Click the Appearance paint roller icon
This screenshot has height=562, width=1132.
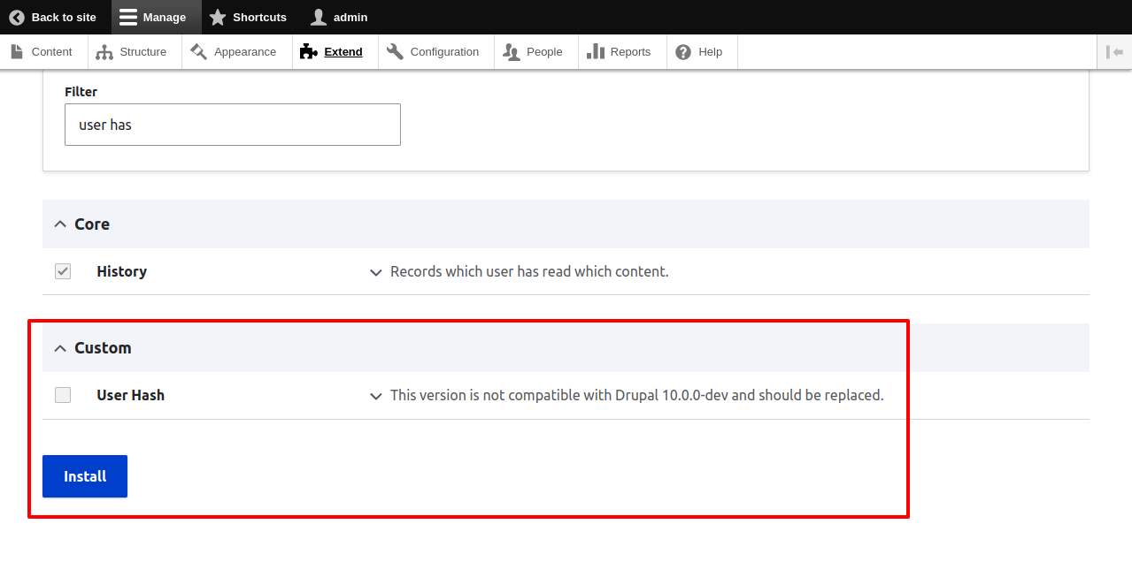point(196,51)
